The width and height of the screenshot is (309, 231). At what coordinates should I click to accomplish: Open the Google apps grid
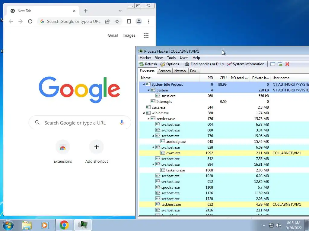146,35
